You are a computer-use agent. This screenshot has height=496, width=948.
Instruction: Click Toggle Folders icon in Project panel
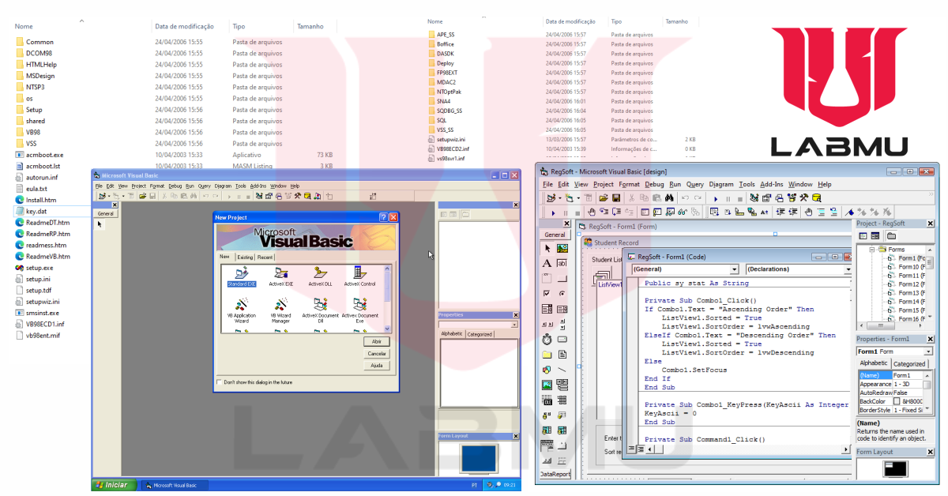(891, 235)
